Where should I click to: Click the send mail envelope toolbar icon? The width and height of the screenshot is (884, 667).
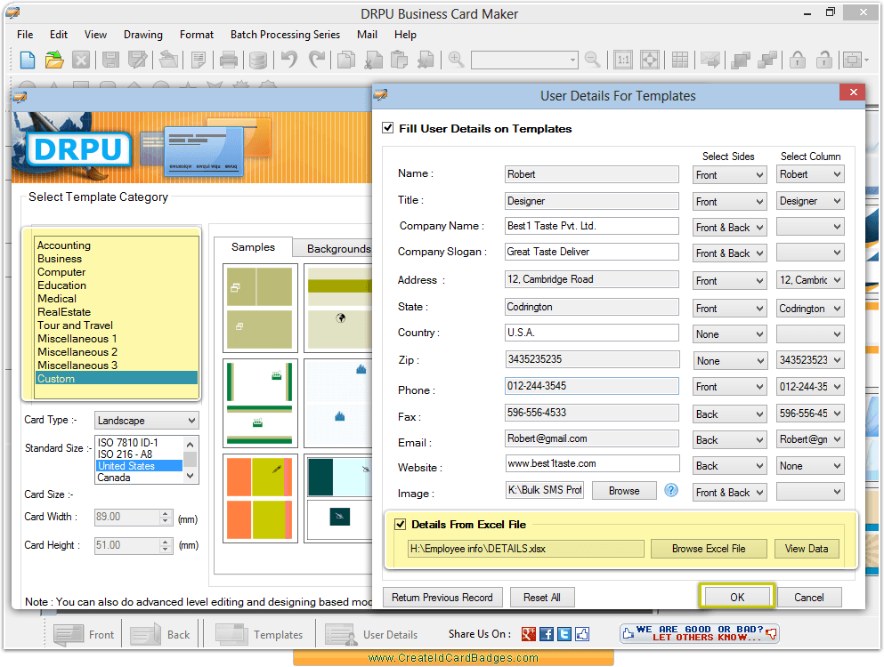click(x=710, y=60)
